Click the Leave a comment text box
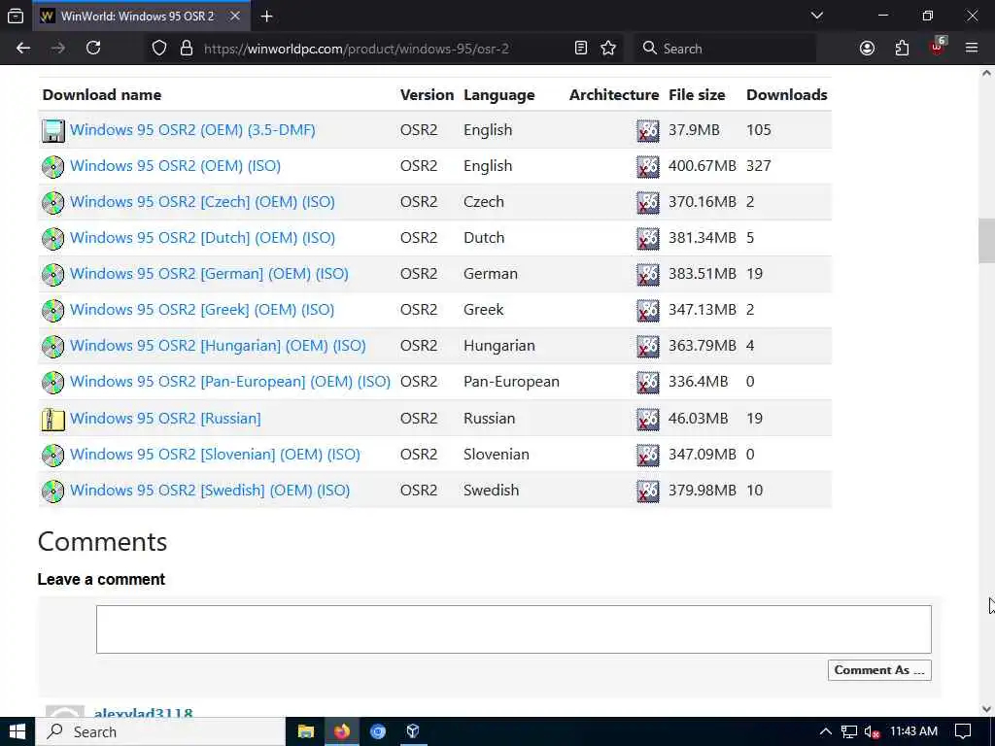Viewport: 995px width, 746px height. point(514,629)
